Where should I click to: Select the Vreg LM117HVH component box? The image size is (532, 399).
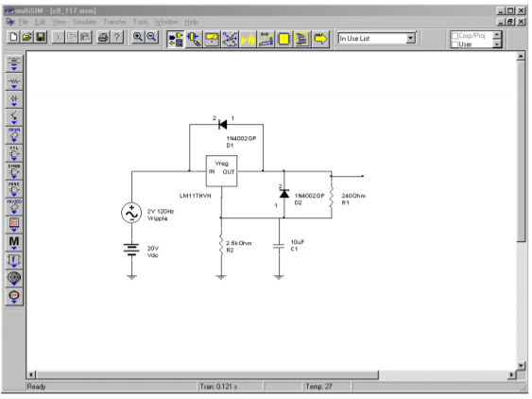pos(221,171)
